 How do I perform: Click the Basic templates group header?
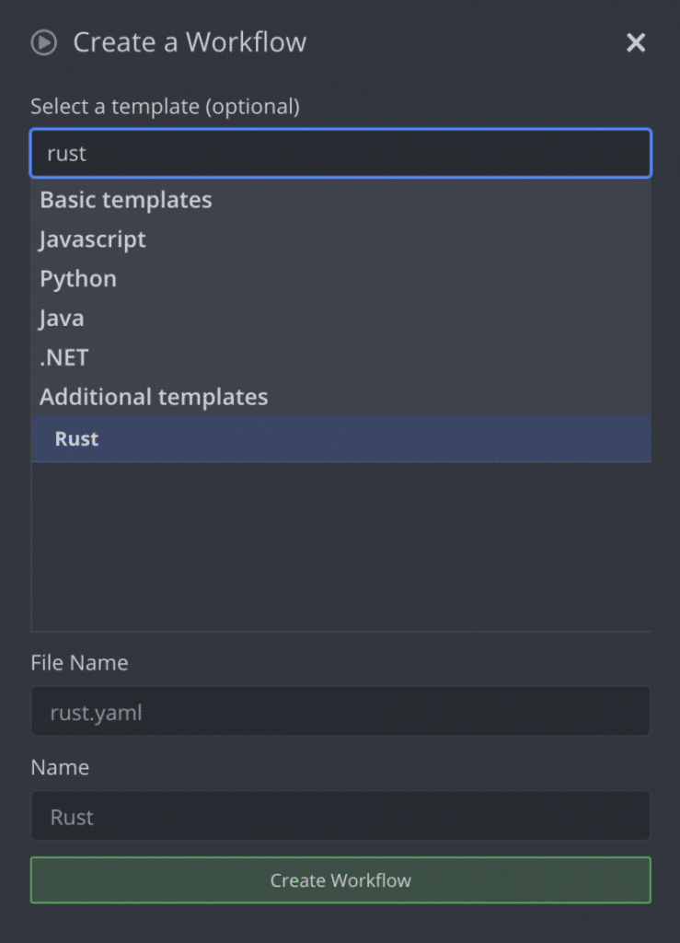point(125,200)
